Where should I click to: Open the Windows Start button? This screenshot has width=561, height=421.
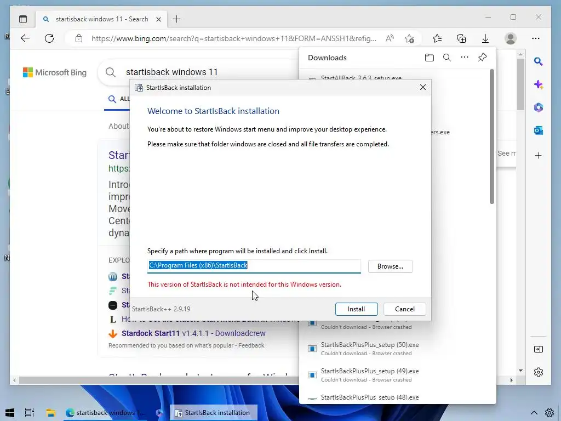[10, 413]
